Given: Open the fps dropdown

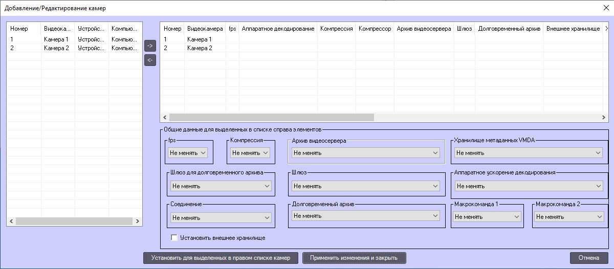Looking at the screenshot, I should (187, 152).
